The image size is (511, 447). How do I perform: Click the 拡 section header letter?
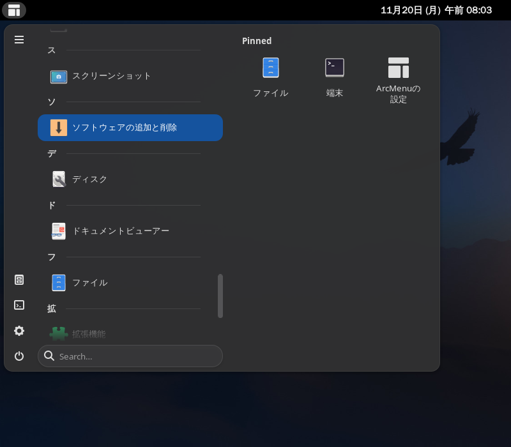click(52, 308)
